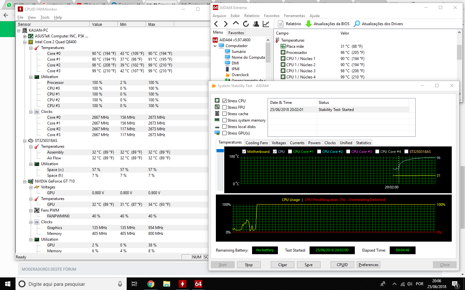The image size is (465, 290).
Task: Go forward in AIDA64 toolbar
Action: pos(226,24)
